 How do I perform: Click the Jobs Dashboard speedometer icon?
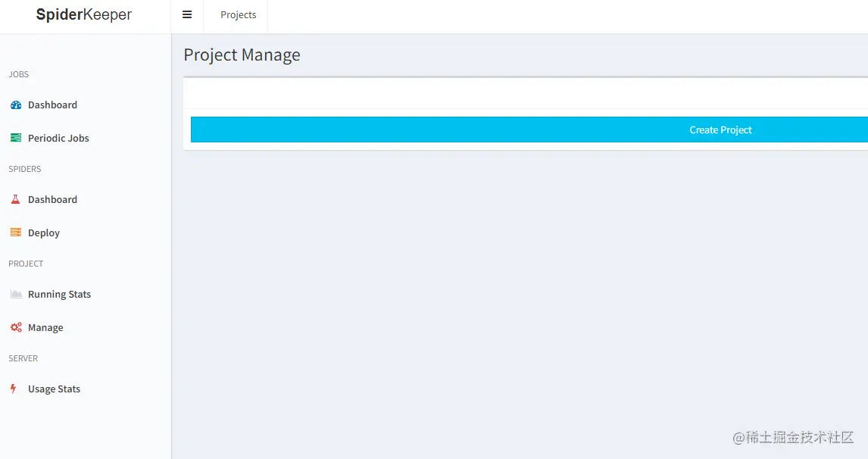click(x=16, y=105)
